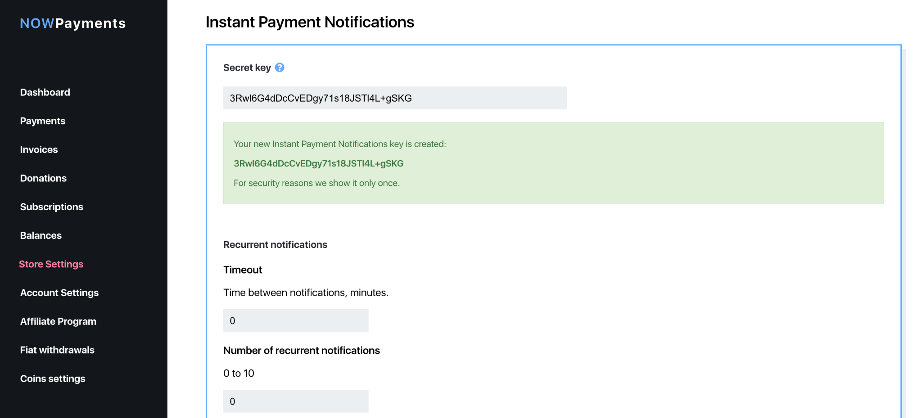Click the Secret key input field

click(x=395, y=98)
